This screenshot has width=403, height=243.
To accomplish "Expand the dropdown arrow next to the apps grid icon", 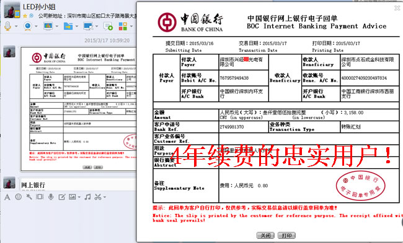I will pos(131,26).
